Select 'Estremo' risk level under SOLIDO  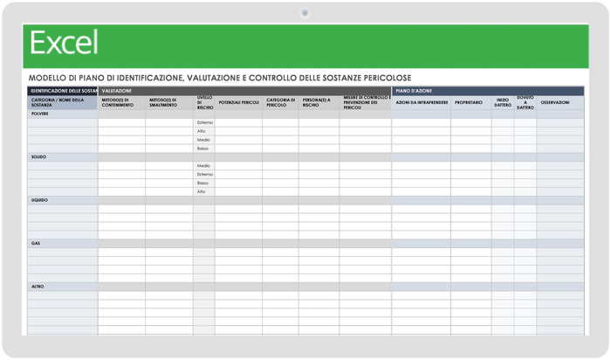coord(204,175)
